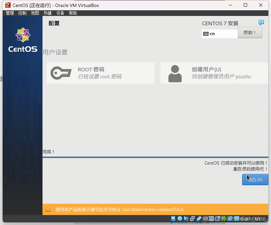Click the EULA license notice text
Screen dimensions: 271x225
point(120,209)
